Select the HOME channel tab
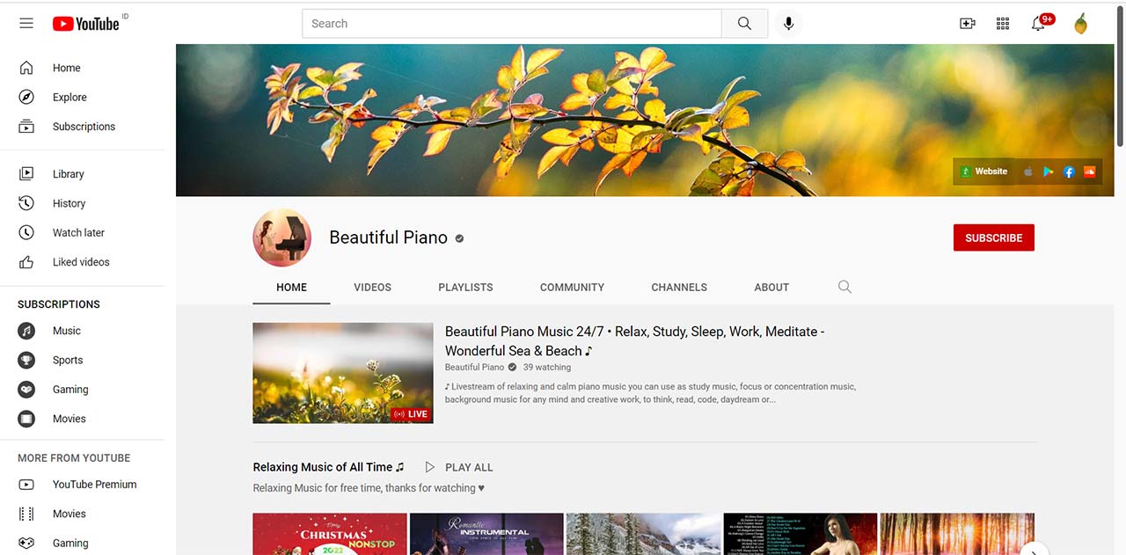Screen dimensions: 1126x555 tap(292, 287)
